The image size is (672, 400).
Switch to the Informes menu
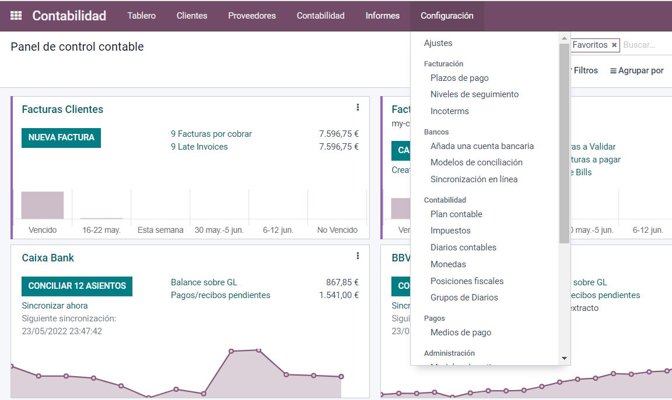pyautogui.click(x=382, y=16)
